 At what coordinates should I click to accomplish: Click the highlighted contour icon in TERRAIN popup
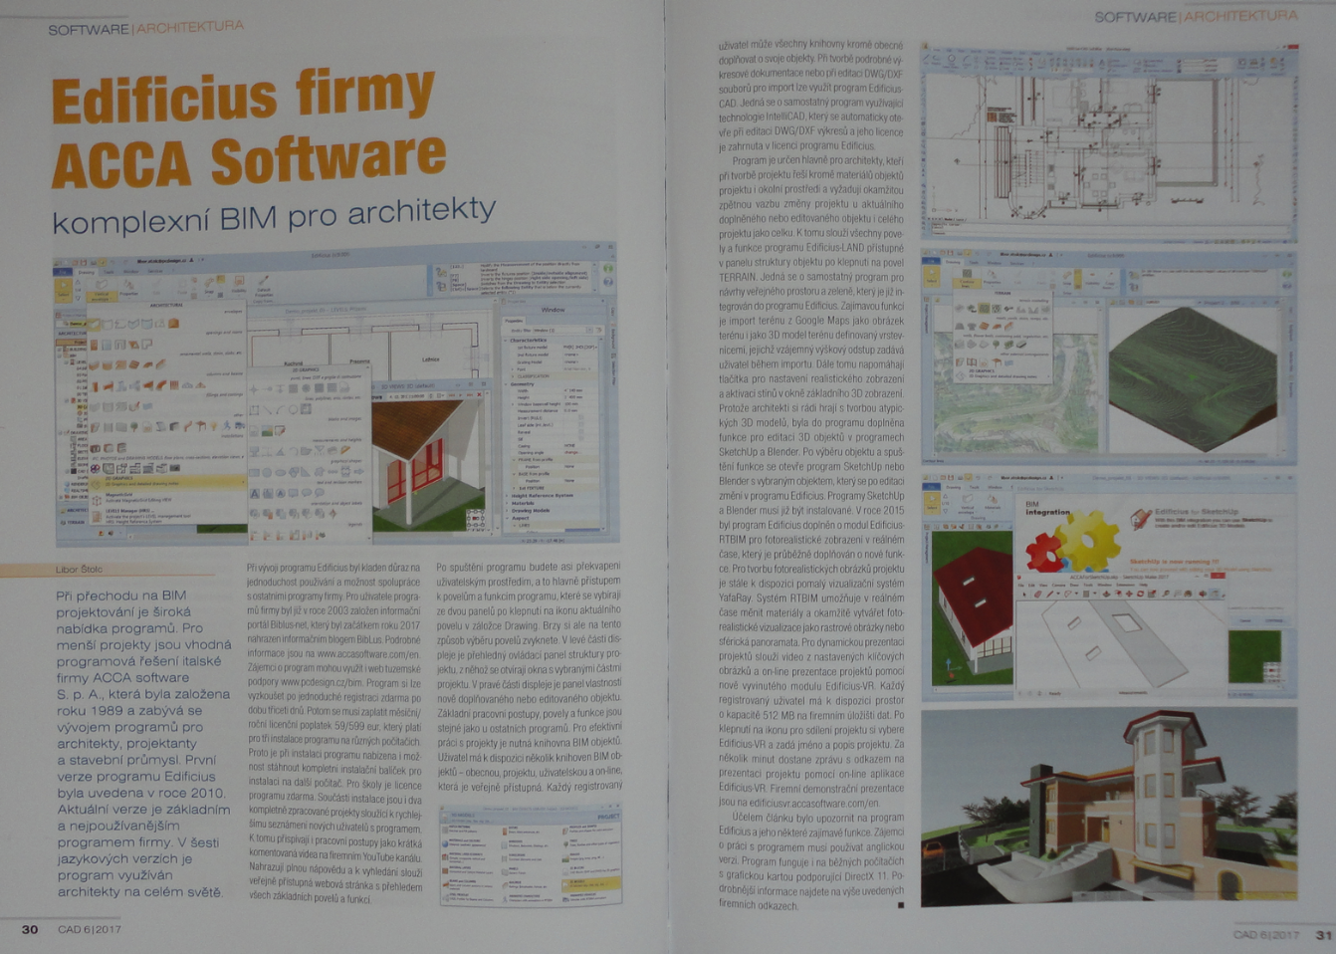click(x=984, y=309)
